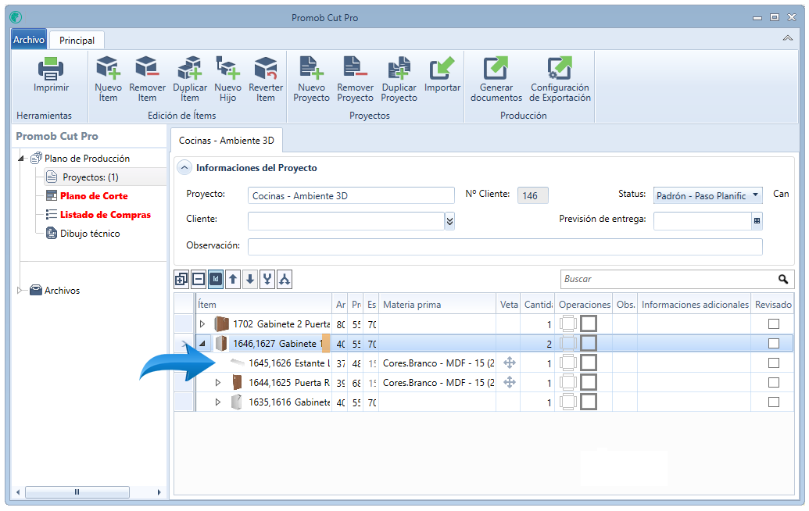Collapse the ribbon with top-right chevron
The width and height of the screenshot is (809, 511).
(x=787, y=38)
